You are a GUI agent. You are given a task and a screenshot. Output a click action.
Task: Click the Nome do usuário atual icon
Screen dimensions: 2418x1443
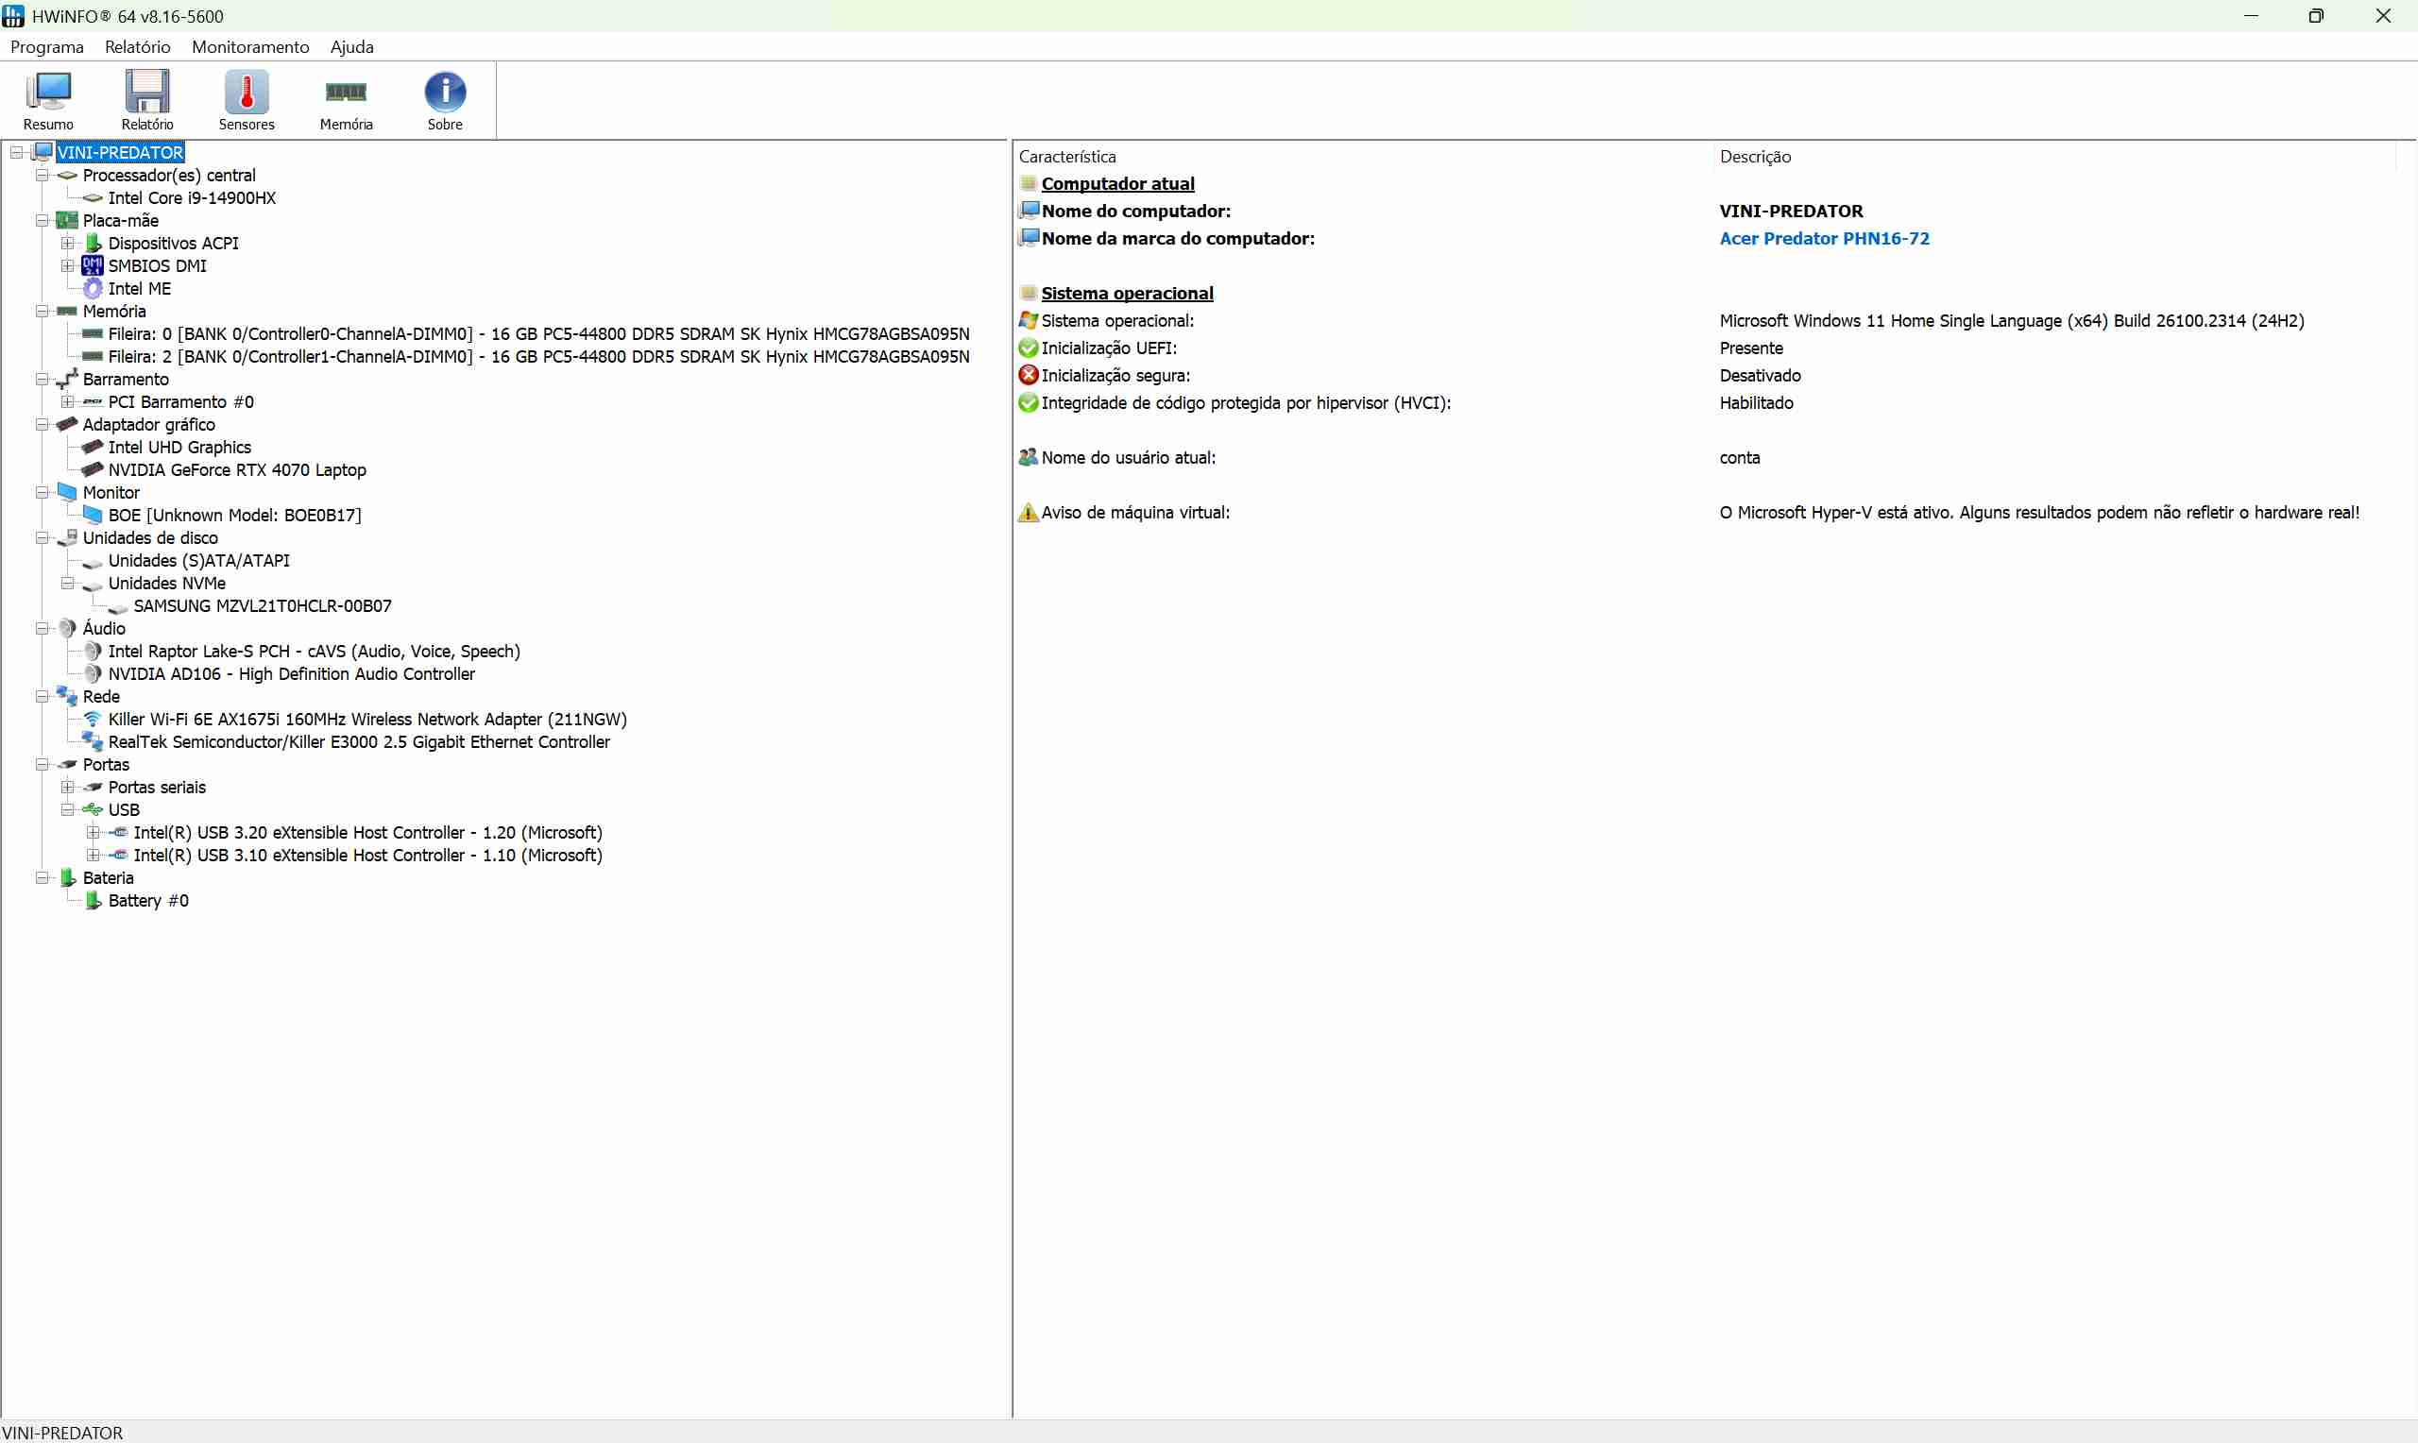tap(1029, 458)
